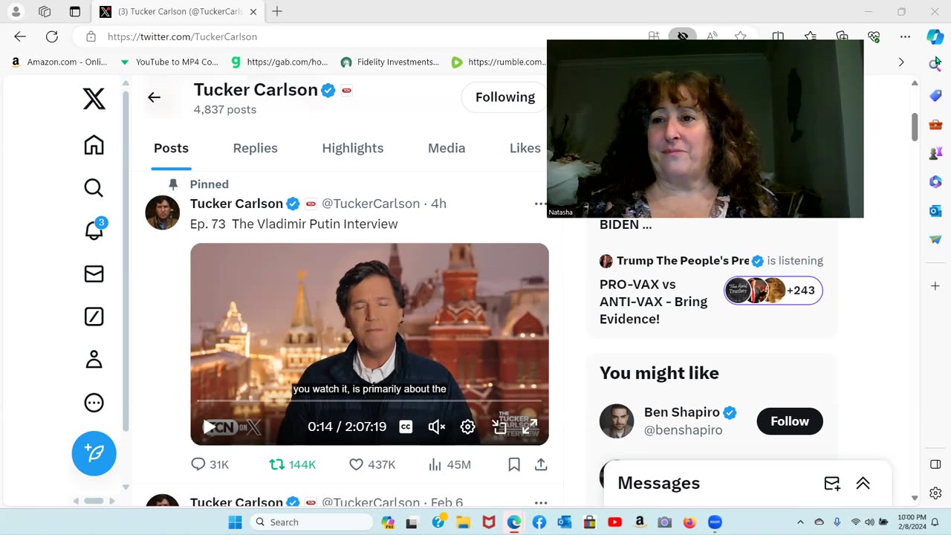
Task: Click the page vertical scrollbar thumb
Action: [915, 126]
